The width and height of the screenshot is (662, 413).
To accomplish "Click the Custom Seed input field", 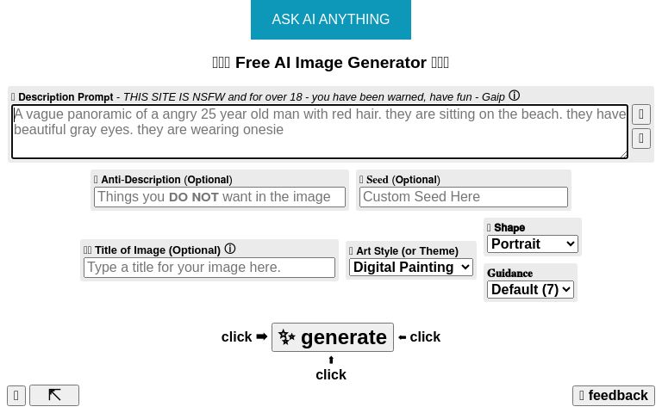I will (x=464, y=197).
